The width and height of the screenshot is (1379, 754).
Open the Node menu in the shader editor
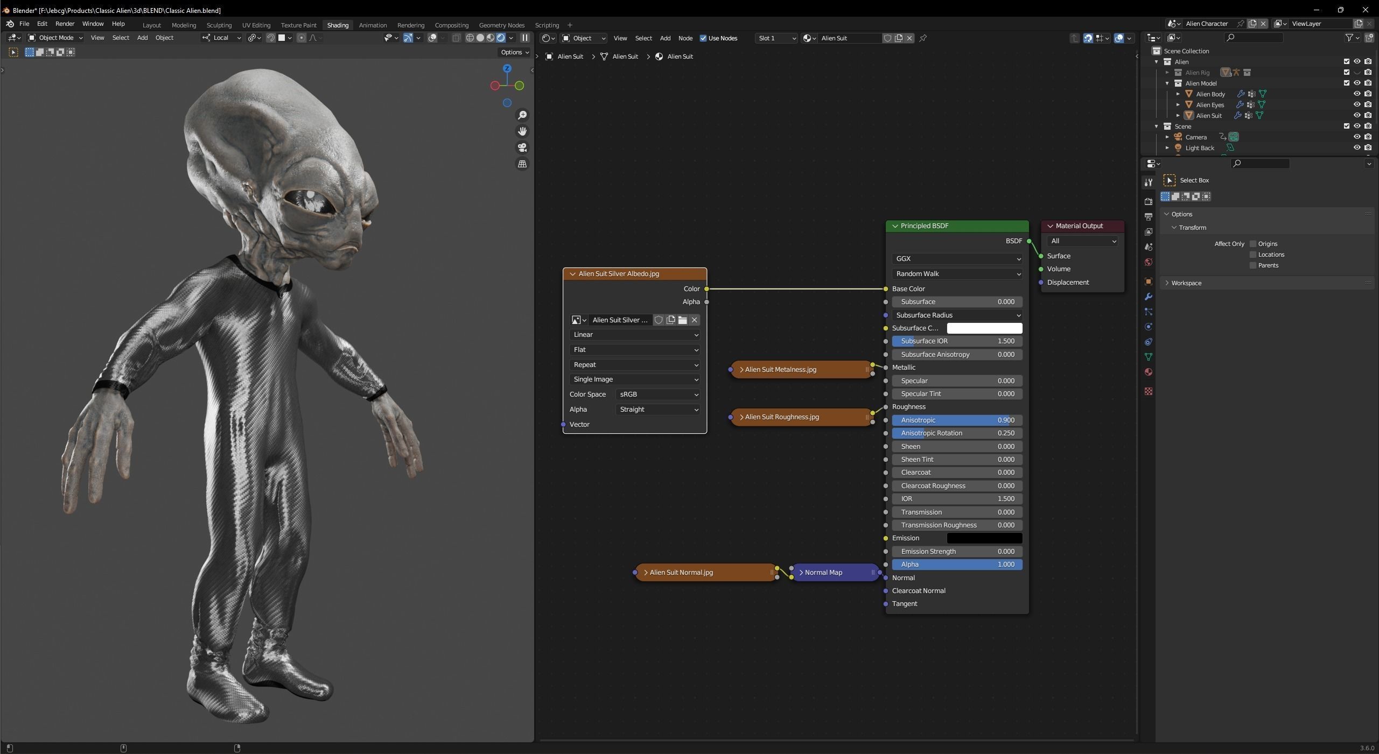685,38
